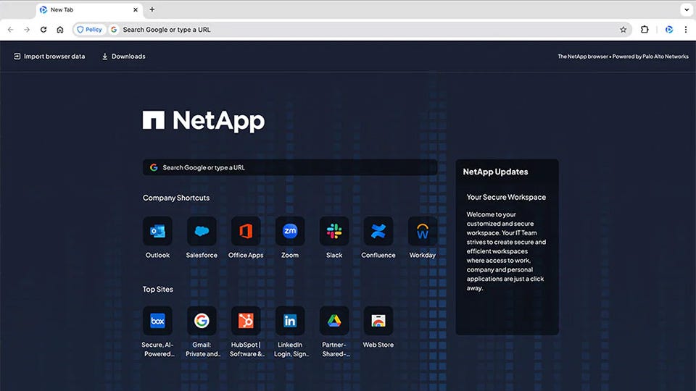Open the three-dot browser menu
This screenshot has height=391, width=696.
coord(686,30)
